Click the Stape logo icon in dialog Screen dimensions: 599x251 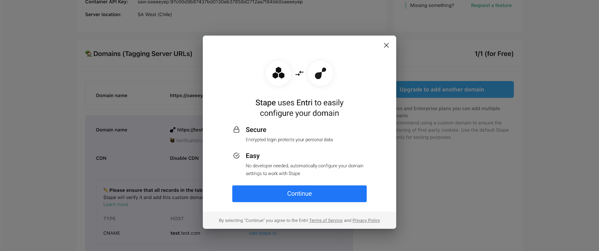click(x=320, y=73)
